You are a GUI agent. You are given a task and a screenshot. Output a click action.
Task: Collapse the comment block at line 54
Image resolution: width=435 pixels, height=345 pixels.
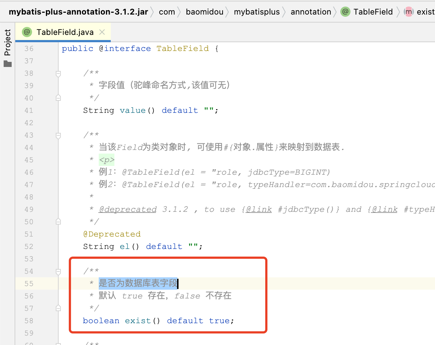pos(58,271)
